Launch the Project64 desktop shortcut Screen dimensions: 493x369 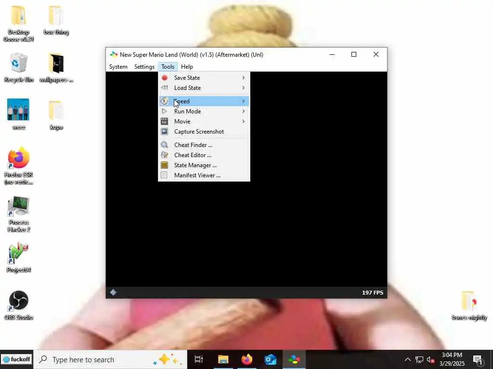pos(19,258)
